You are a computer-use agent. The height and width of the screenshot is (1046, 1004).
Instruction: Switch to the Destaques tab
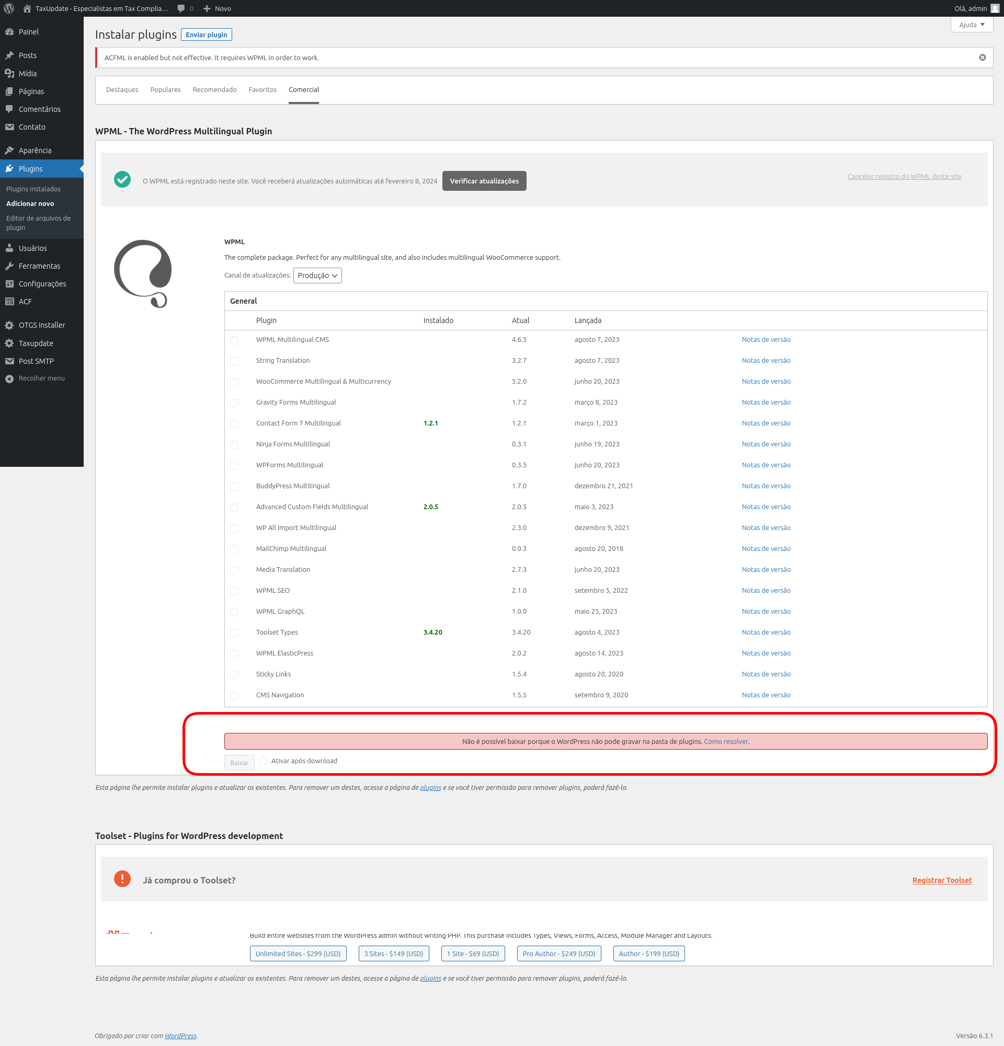(x=122, y=90)
